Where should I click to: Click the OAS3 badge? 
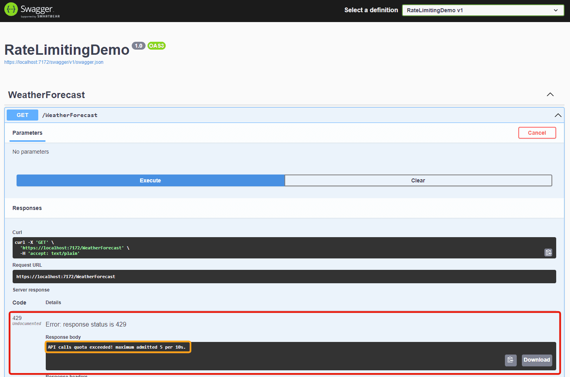(157, 46)
